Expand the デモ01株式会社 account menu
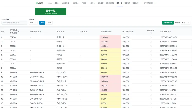 tap(150, 3)
